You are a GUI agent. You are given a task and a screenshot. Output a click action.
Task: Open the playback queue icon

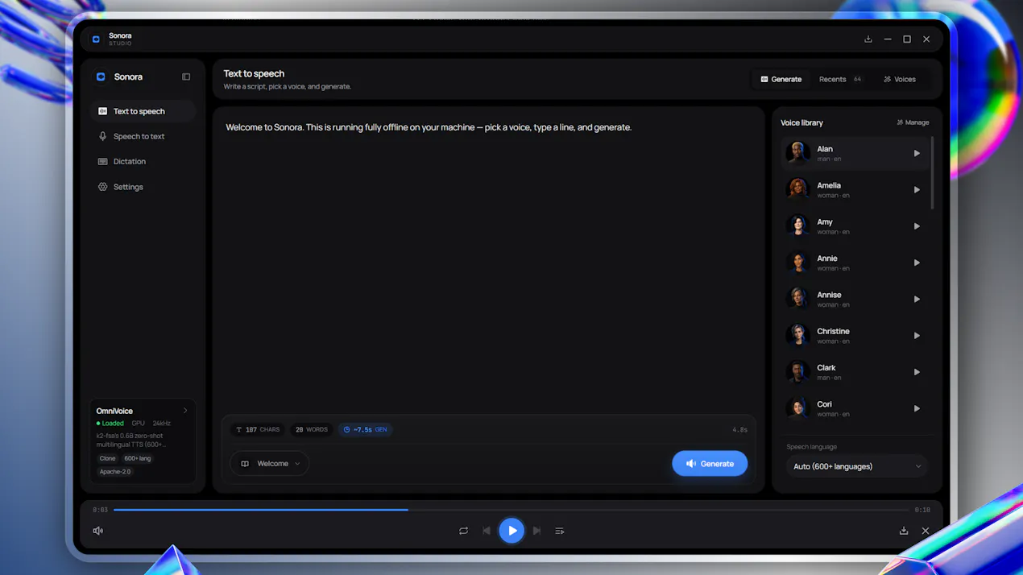(560, 531)
